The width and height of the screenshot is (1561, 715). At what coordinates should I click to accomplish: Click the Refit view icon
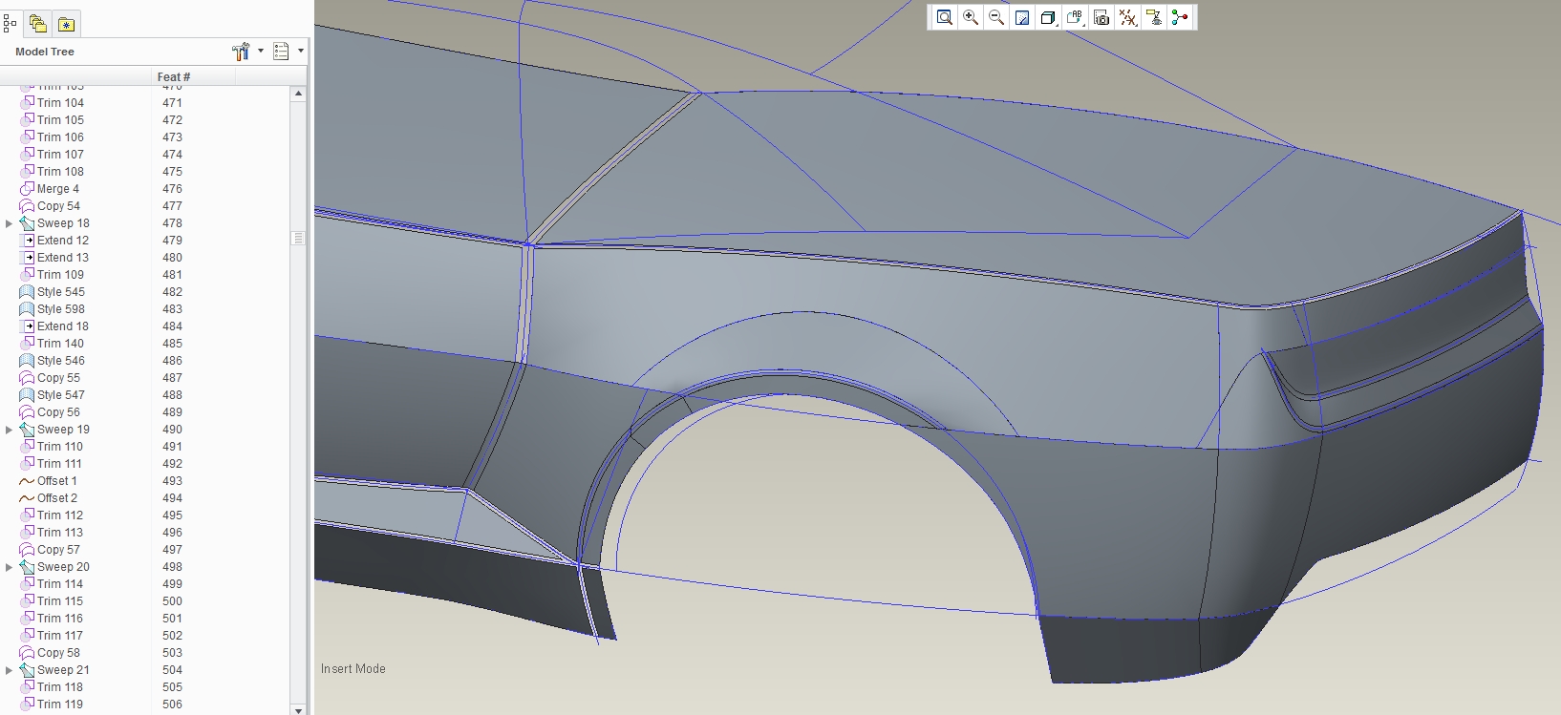click(x=945, y=17)
